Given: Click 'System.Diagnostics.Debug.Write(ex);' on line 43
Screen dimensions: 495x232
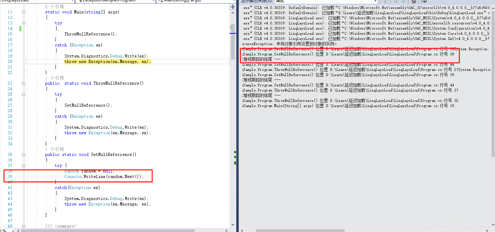Looking at the screenshot, I should pos(107,199).
